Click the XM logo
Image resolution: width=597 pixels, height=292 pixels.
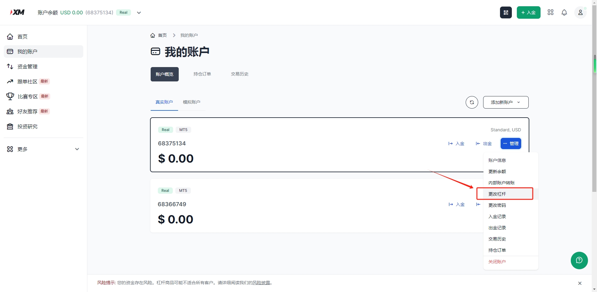[x=17, y=12]
